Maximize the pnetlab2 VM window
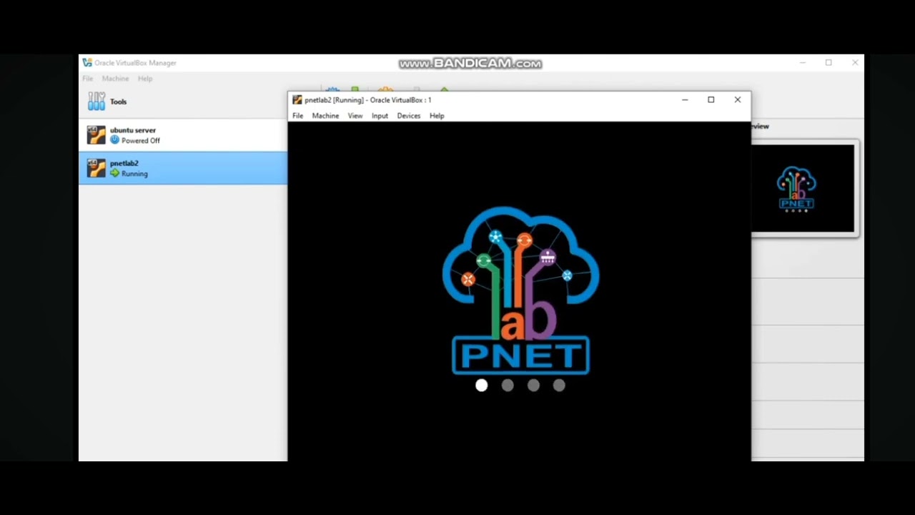This screenshot has height=515, width=915. [711, 100]
